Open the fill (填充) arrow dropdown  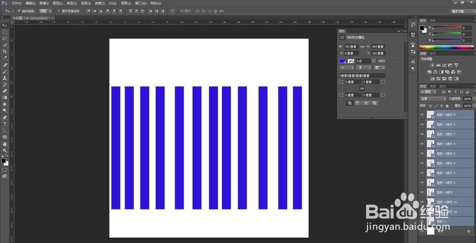pyautogui.click(x=474, y=106)
